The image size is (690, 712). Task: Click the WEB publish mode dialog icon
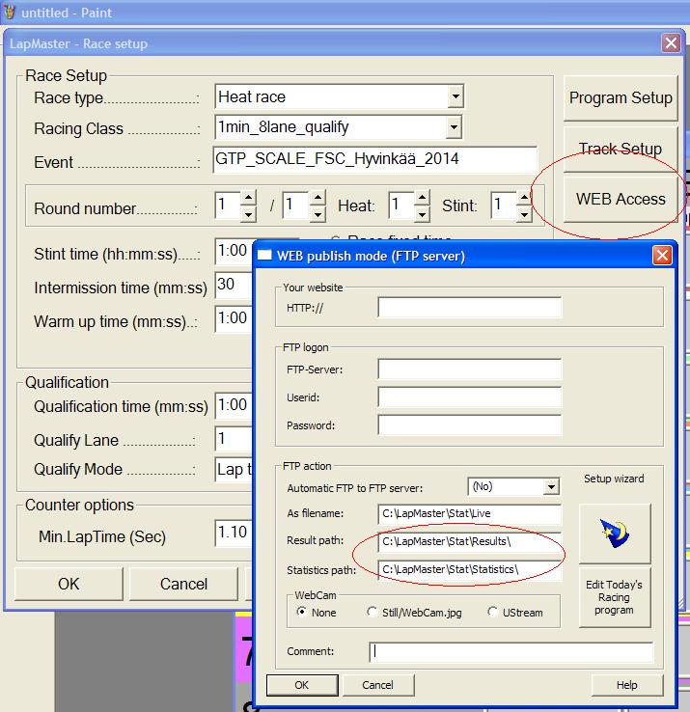[x=264, y=256]
